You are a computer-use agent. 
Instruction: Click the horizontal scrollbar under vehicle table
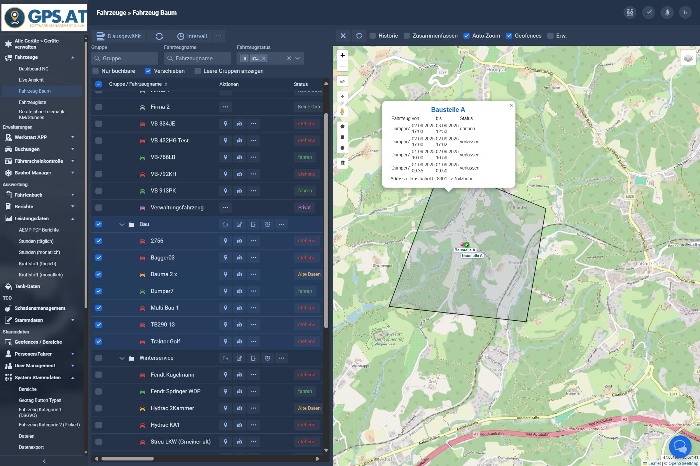tap(127, 458)
